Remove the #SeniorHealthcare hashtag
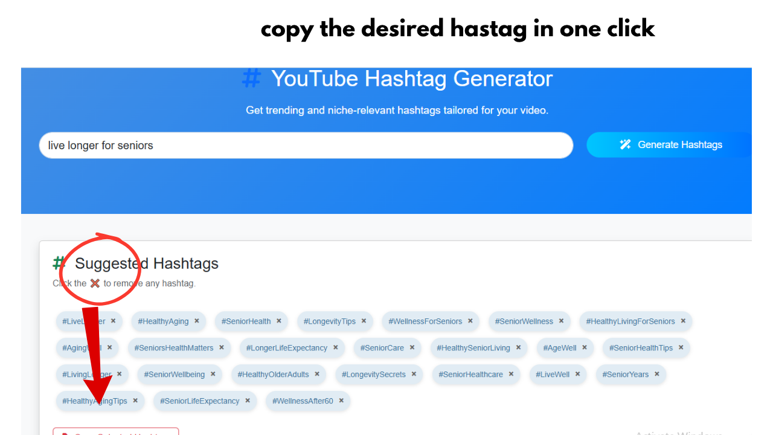Screen dimensions: 773x435 click(511, 375)
